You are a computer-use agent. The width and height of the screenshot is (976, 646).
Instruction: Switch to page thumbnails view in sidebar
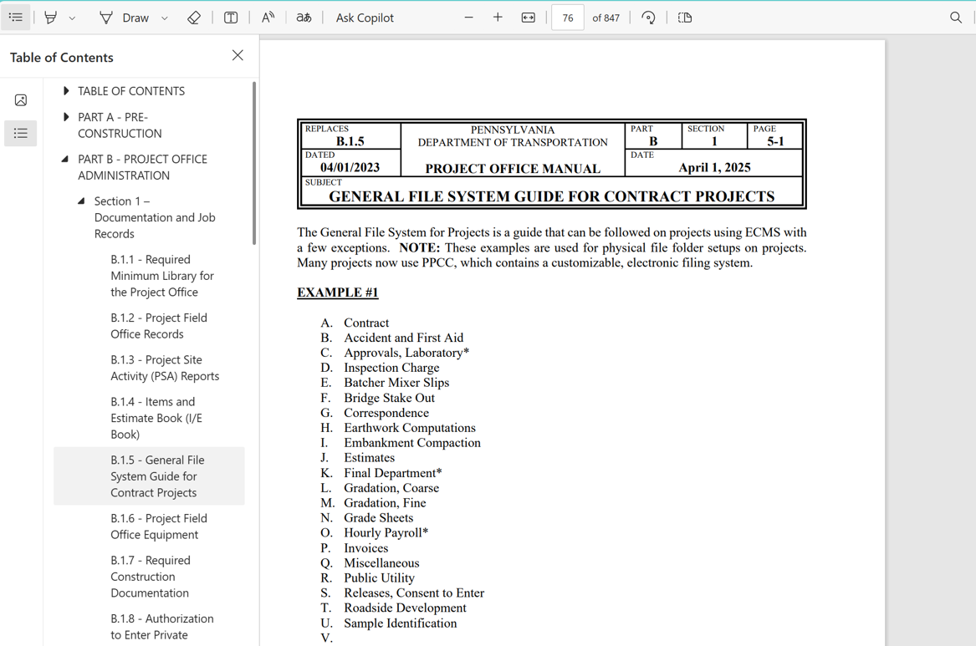(21, 100)
